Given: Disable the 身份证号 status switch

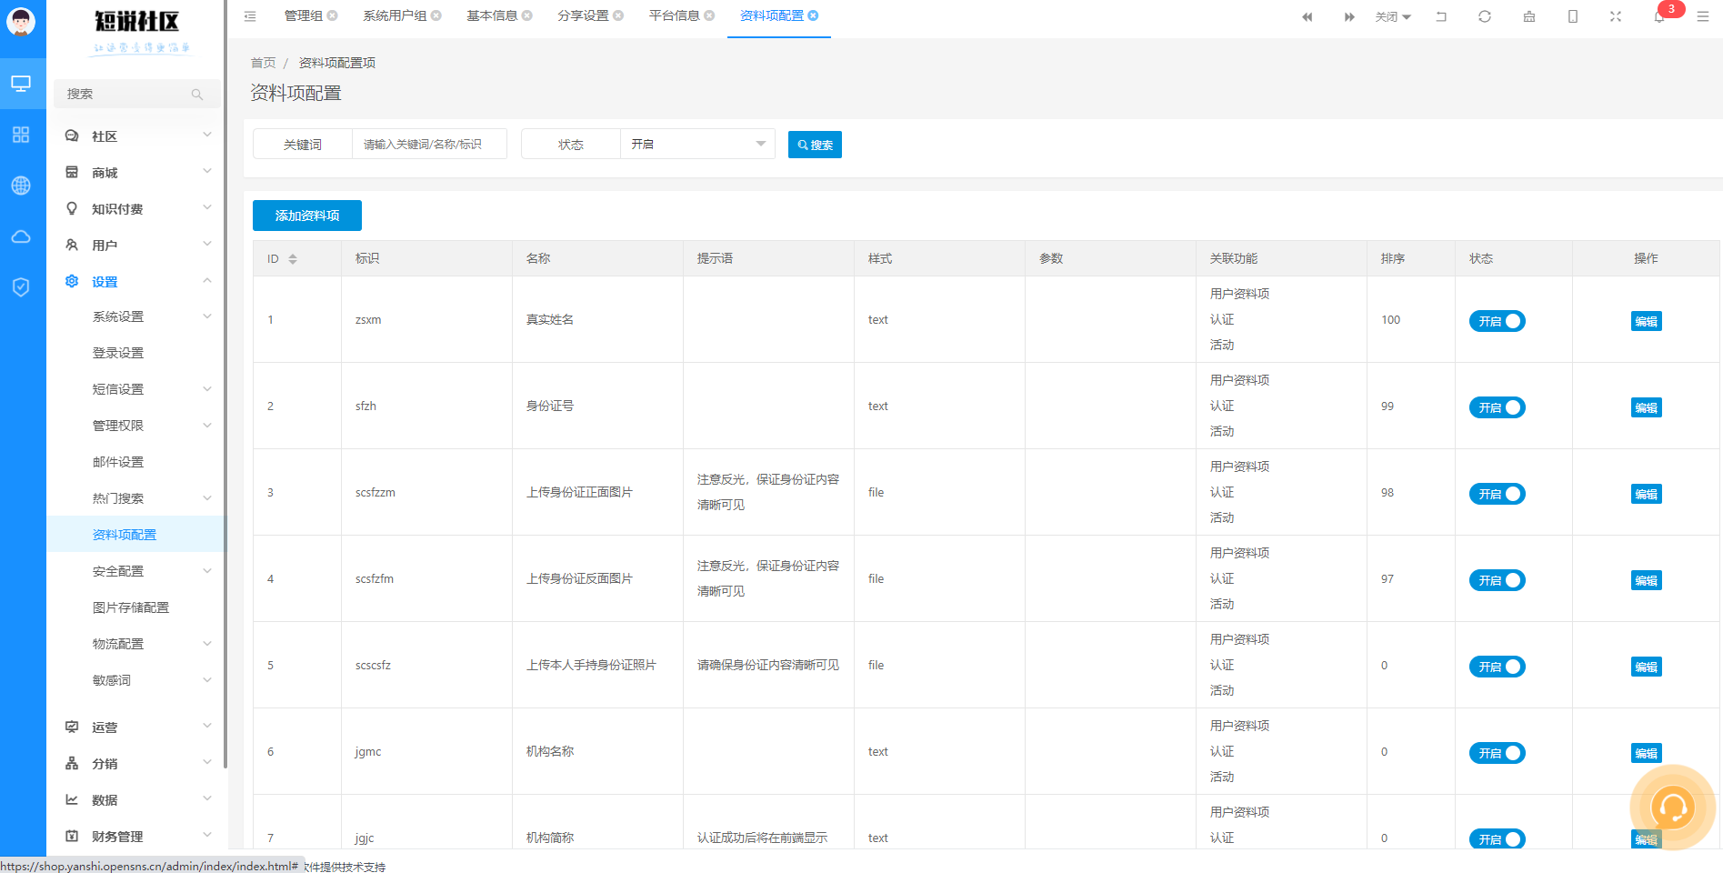Looking at the screenshot, I should pos(1497,407).
